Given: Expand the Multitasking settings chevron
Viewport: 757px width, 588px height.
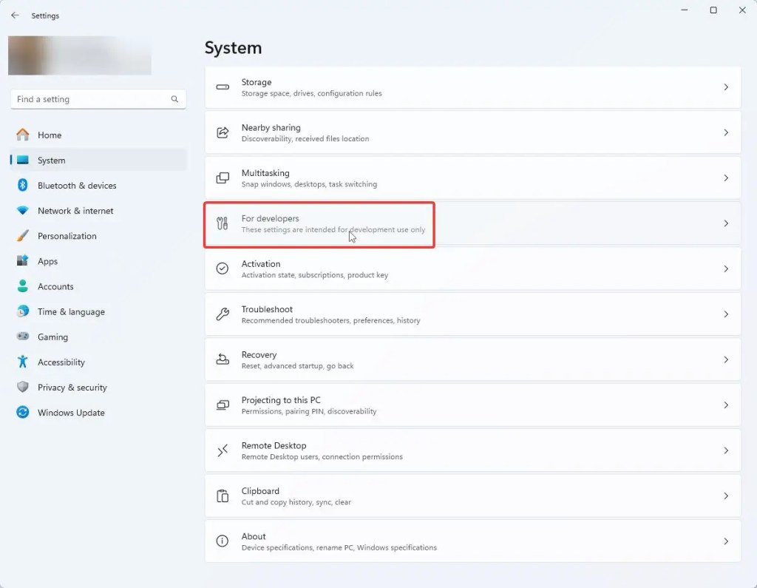Looking at the screenshot, I should (725, 178).
